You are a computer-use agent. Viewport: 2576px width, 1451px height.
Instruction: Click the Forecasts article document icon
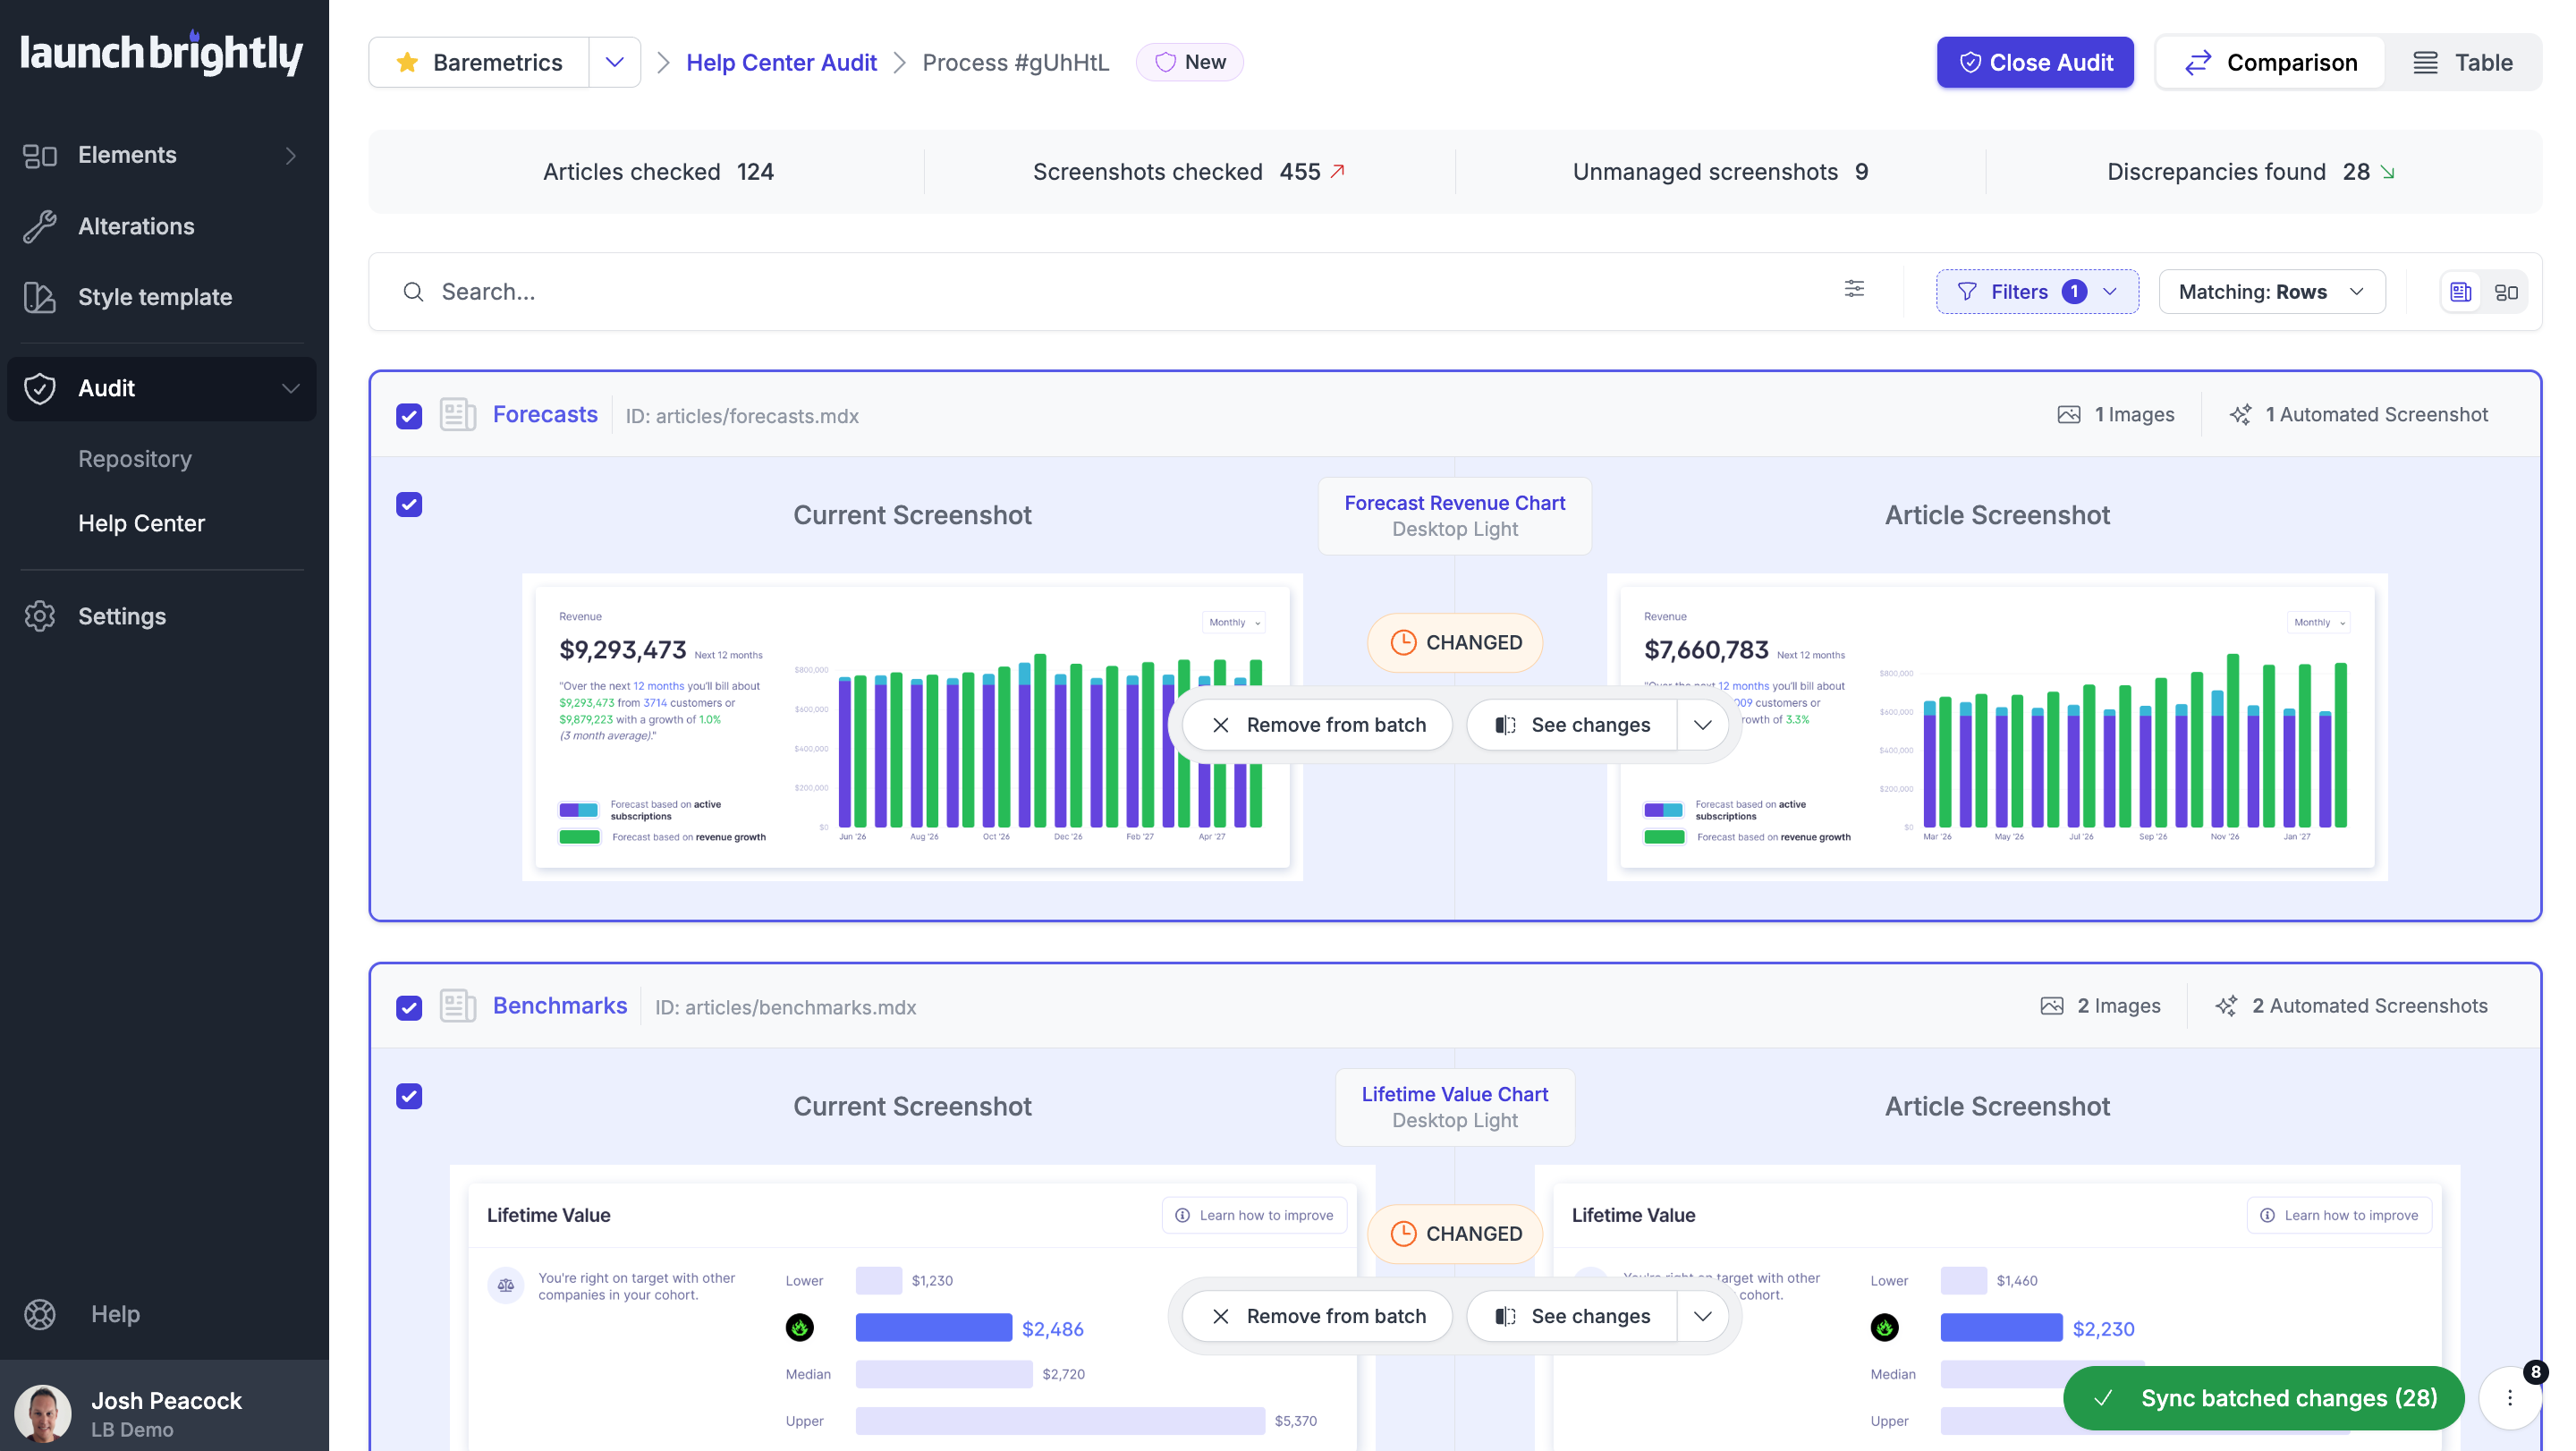click(x=457, y=414)
